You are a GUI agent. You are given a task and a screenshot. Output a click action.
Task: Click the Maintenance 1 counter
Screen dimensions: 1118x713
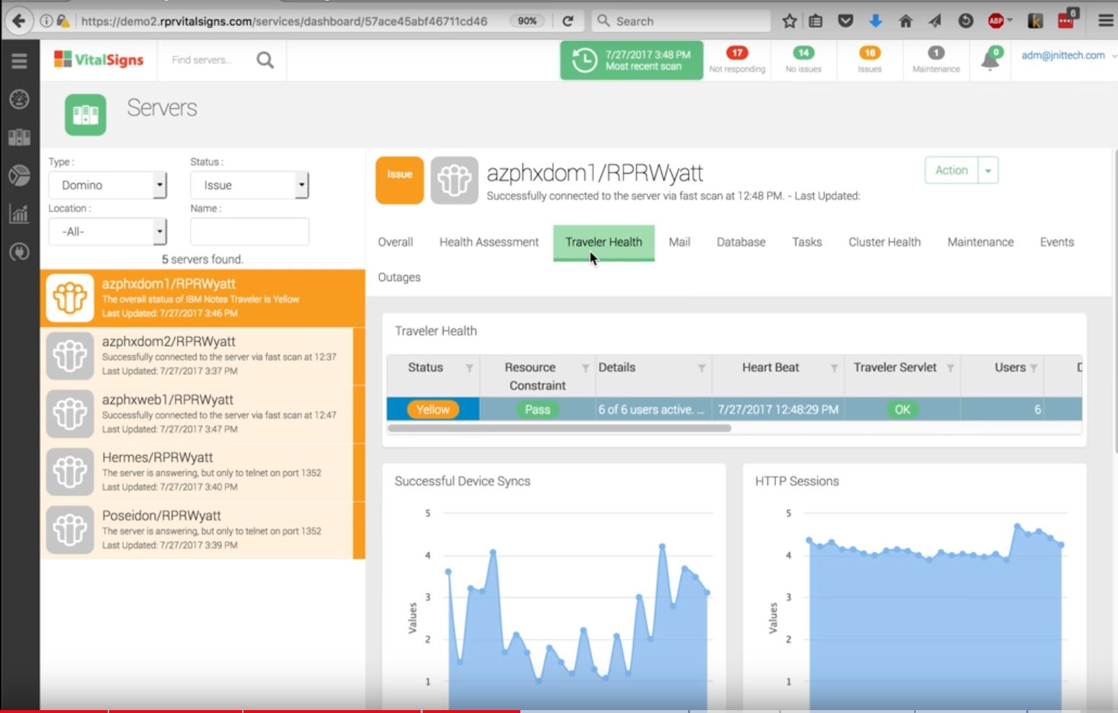coord(936,60)
